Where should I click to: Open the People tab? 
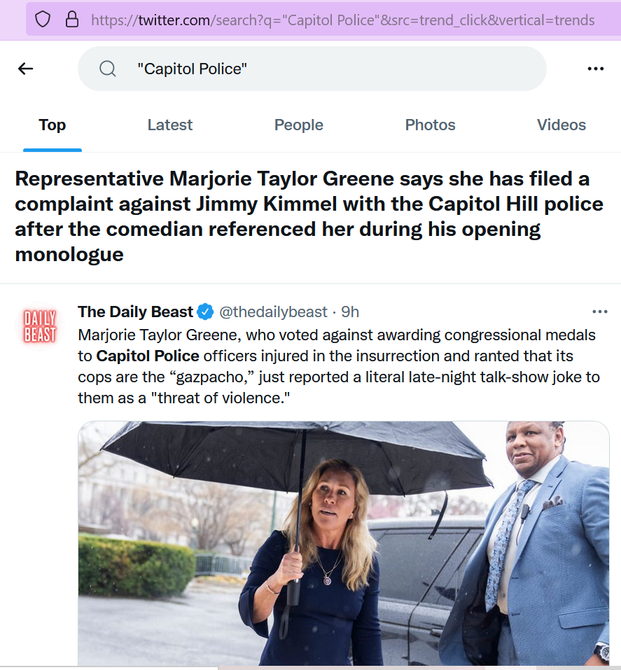point(298,125)
